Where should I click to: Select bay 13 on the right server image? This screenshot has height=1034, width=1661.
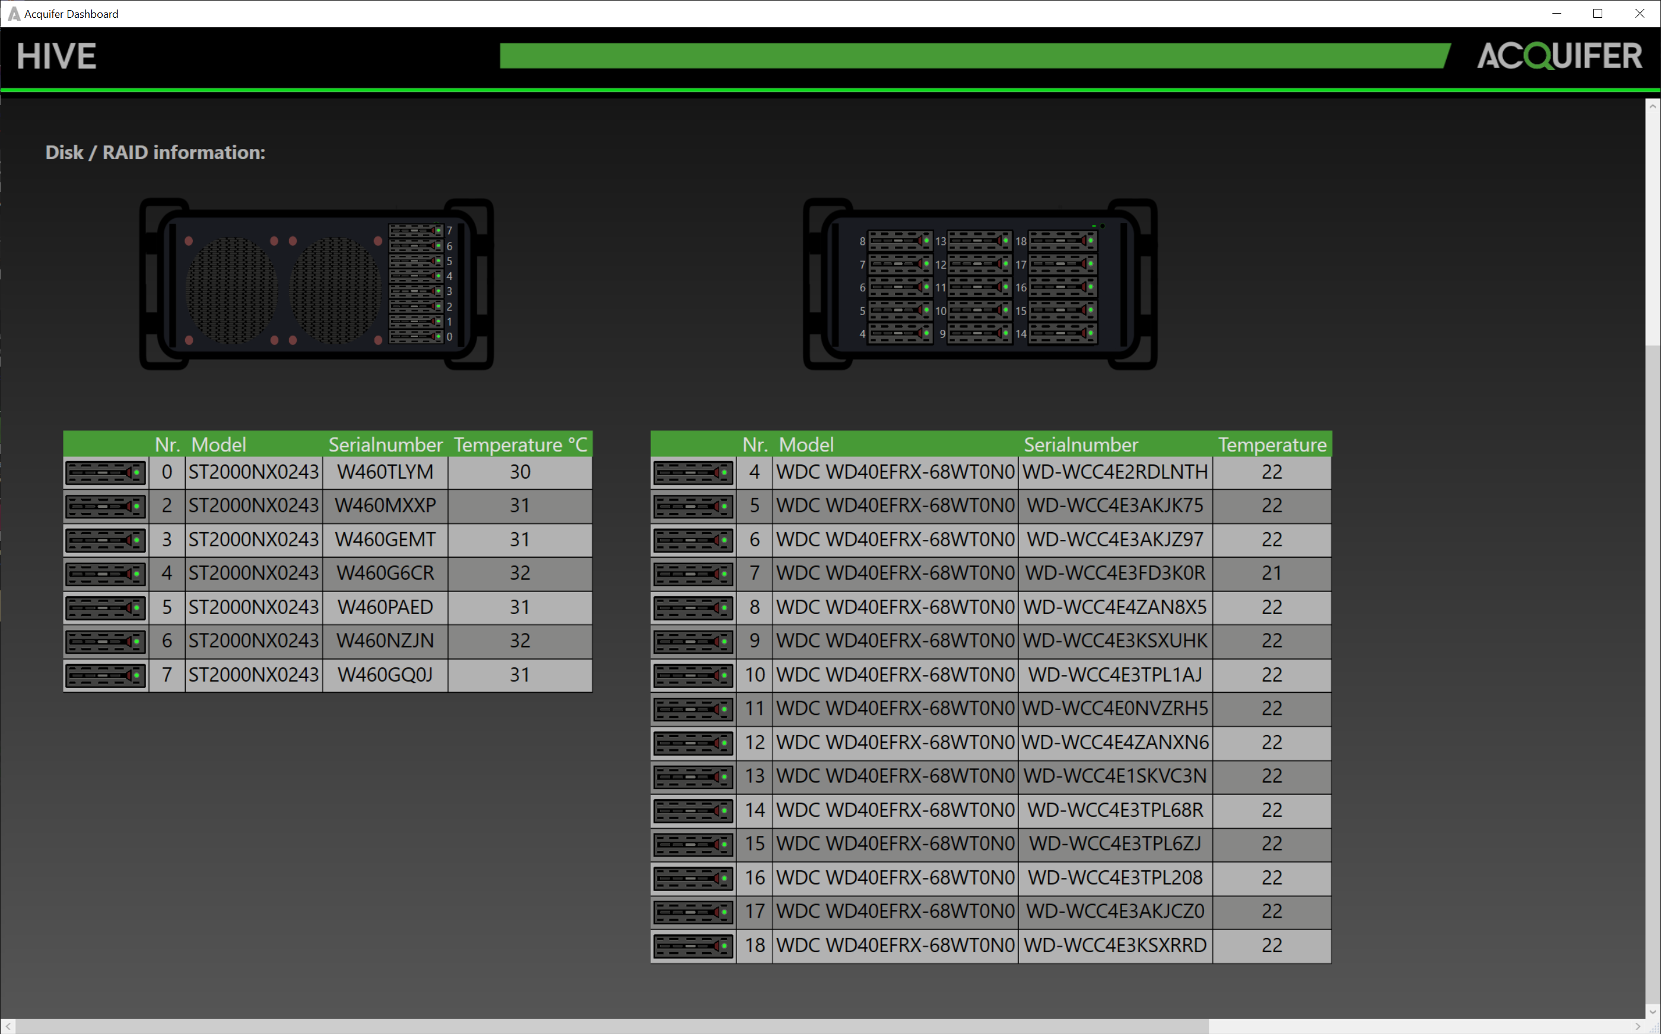[980, 241]
